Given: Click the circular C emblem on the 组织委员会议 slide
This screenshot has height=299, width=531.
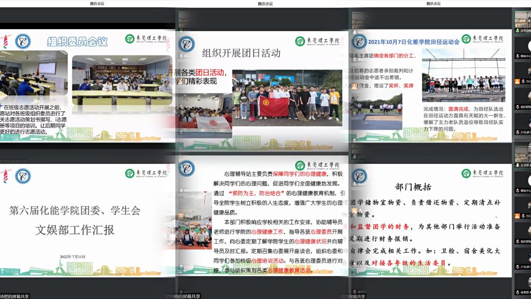Looking at the screenshot, I should coord(22,41).
